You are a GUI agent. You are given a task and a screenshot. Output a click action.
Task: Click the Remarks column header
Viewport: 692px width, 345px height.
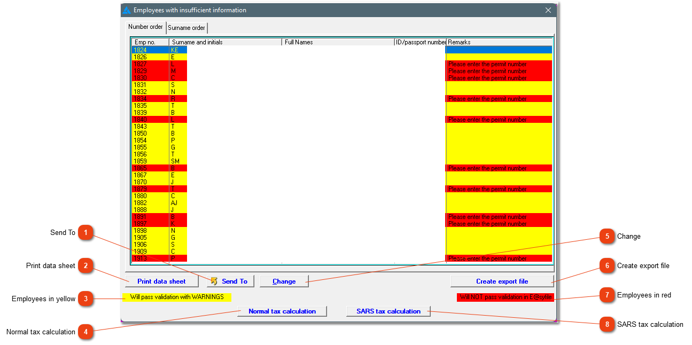(x=499, y=42)
